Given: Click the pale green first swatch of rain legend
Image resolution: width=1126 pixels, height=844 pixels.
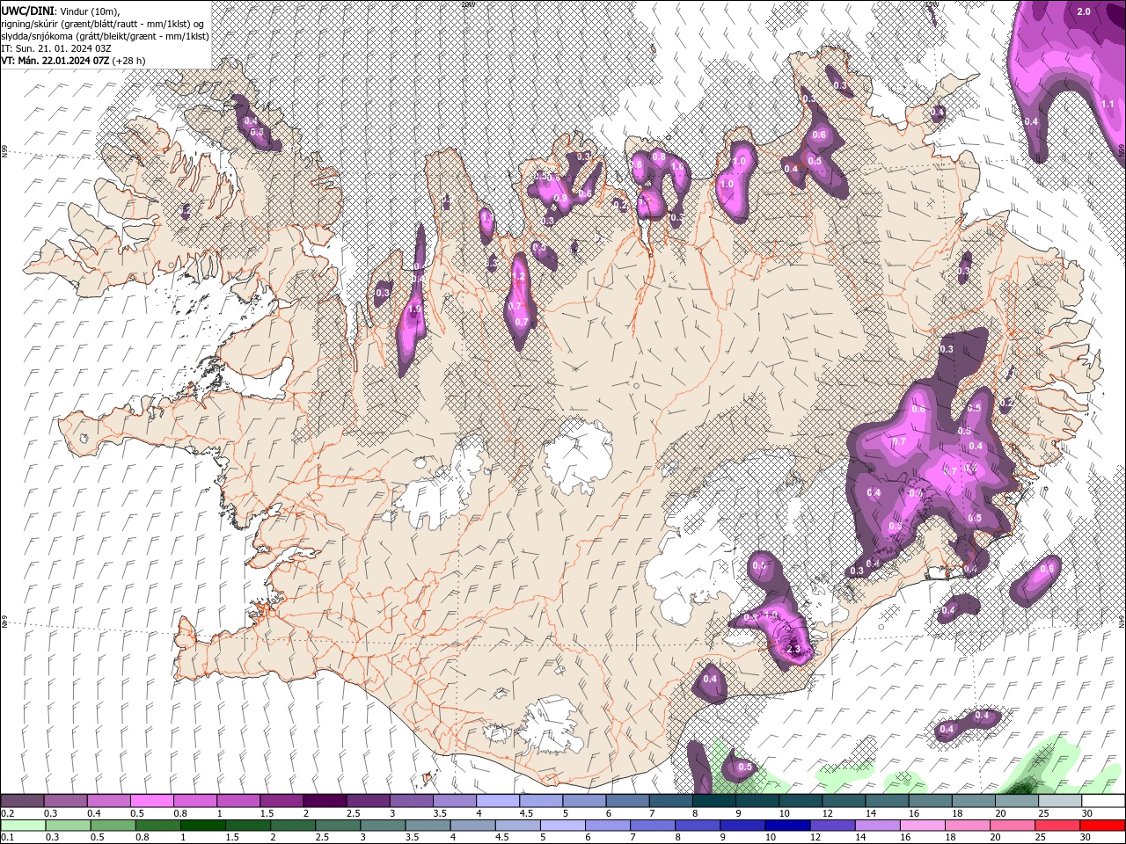Looking at the screenshot, I should point(22,826).
